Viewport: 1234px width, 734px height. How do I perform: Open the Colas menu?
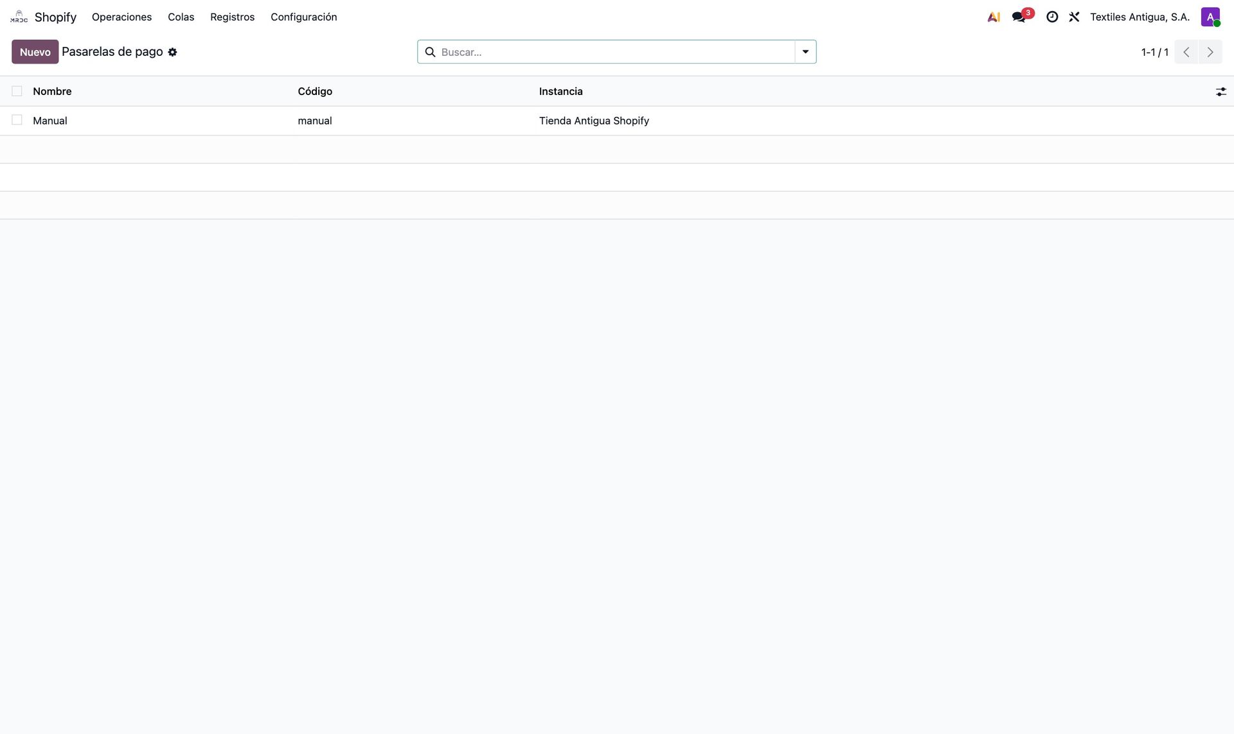tap(181, 17)
